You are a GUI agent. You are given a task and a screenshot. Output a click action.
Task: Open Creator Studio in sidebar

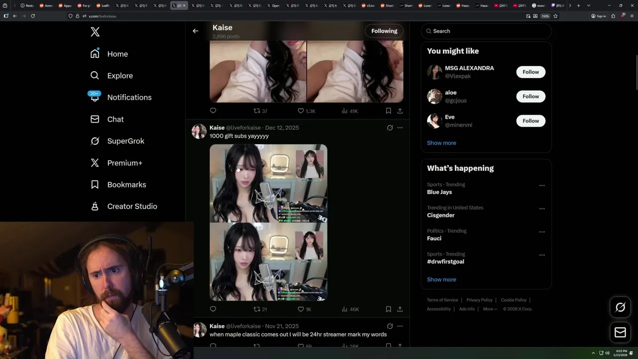pos(124,206)
